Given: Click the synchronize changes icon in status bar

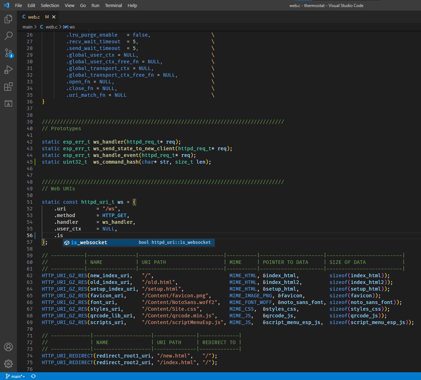Looking at the screenshot, I should (33, 376).
